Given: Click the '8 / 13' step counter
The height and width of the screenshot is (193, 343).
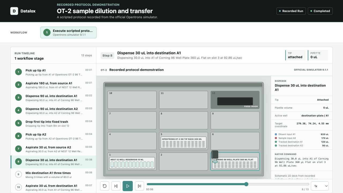Looking at the screenshot, I should click(305, 189).
